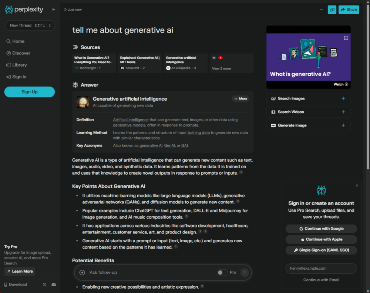The height and width of the screenshot is (293, 370).
Task: Open the Discord icon link
Action: (54, 284)
